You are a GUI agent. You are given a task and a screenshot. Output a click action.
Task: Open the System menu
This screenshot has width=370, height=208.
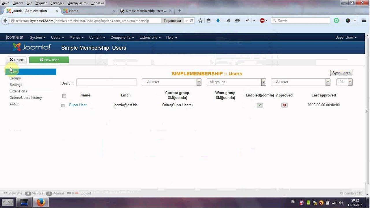(38, 37)
